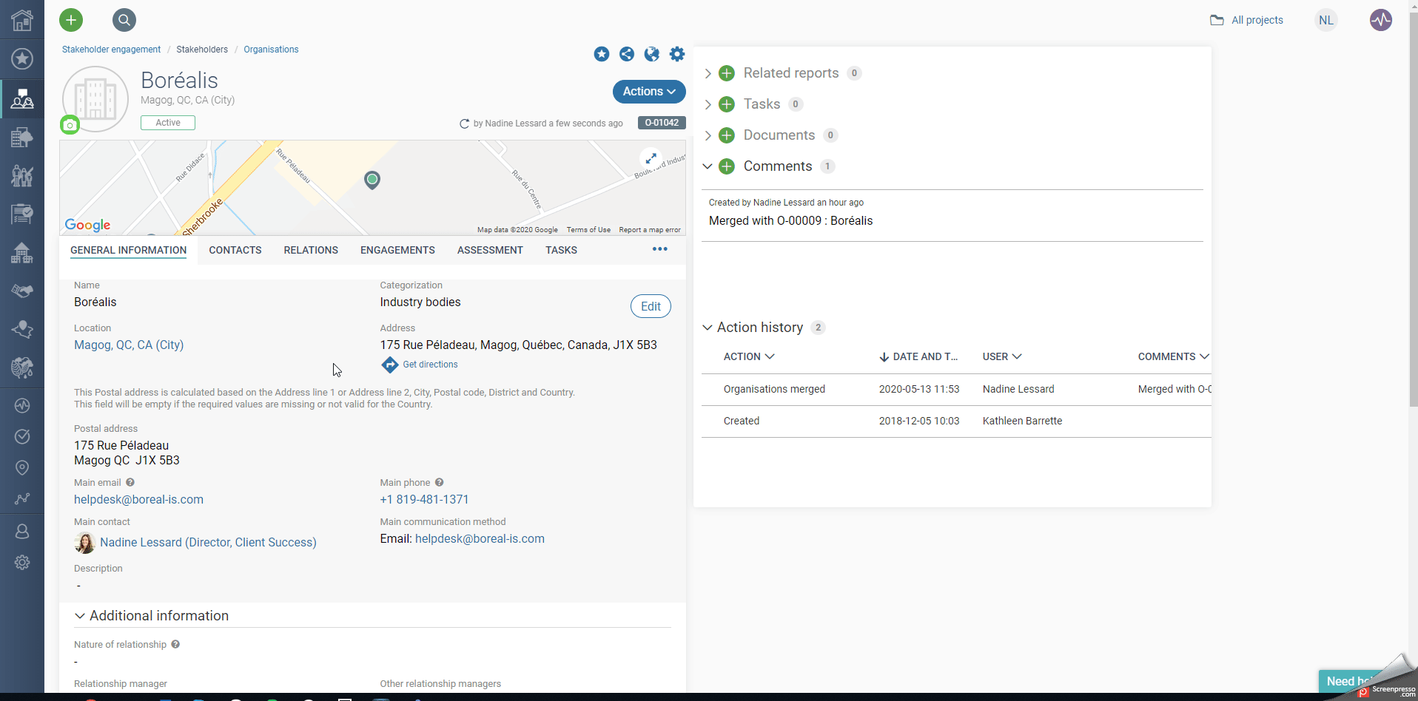This screenshot has width=1418, height=701.
Task: Open the star favorites record icon
Action: pyautogui.click(x=602, y=54)
